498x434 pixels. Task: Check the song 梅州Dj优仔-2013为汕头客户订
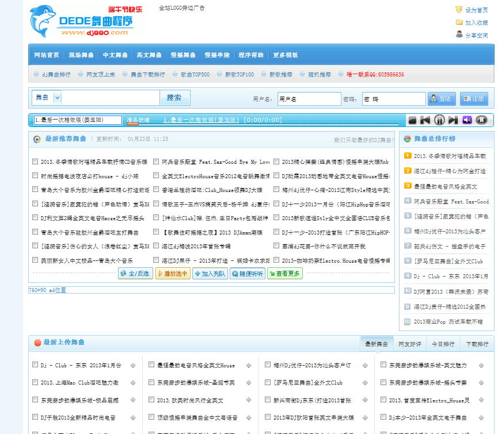267,364
